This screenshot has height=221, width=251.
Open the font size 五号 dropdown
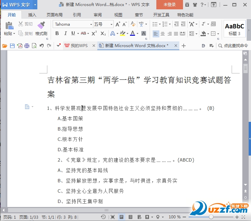111,24
